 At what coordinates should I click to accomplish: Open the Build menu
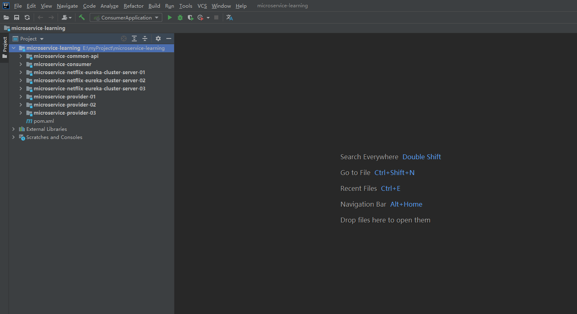(x=154, y=6)
